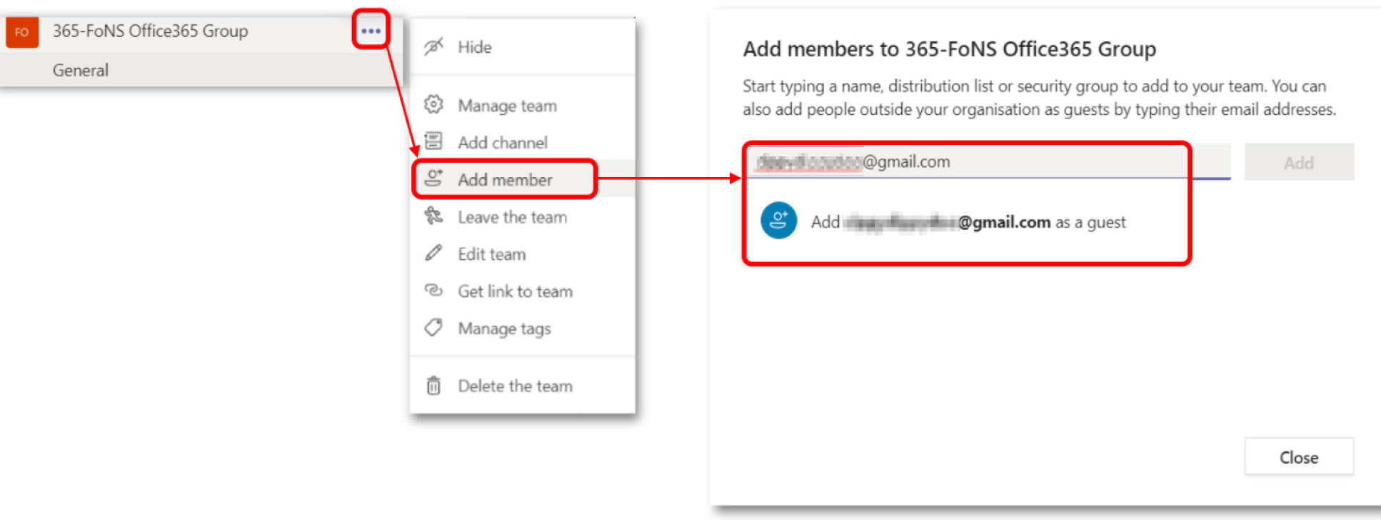Click the Add channel icon

pyautogui.click(x=433, y=141)
